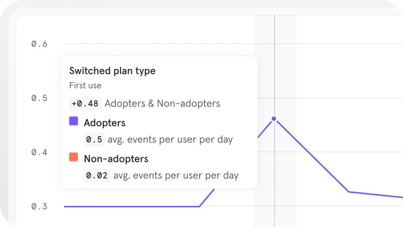Viewport: 403px width, 227px height.
Task: Click the 'First use' subtitle text
Action: click(x=85, y=85)
